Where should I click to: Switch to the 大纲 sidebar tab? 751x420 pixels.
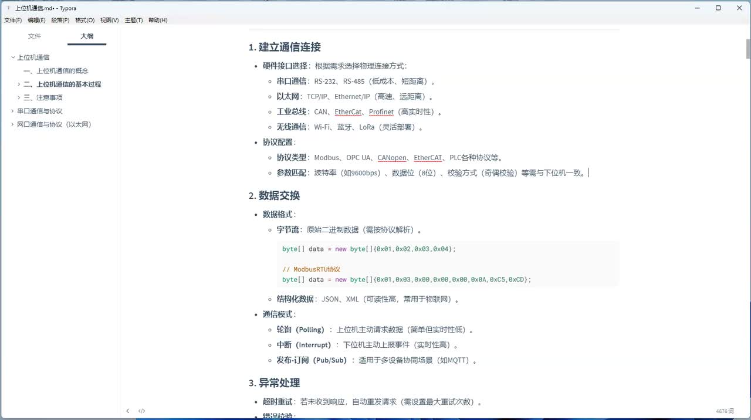[x=87, y=36]
